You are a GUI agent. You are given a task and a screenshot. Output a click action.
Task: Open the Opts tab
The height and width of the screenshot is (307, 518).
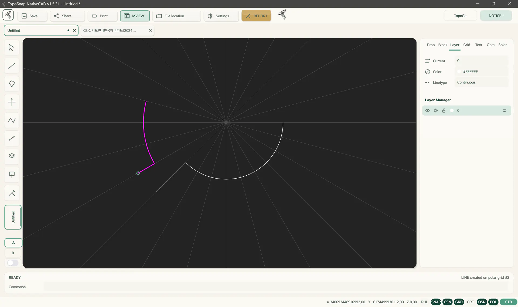[490, 45]
